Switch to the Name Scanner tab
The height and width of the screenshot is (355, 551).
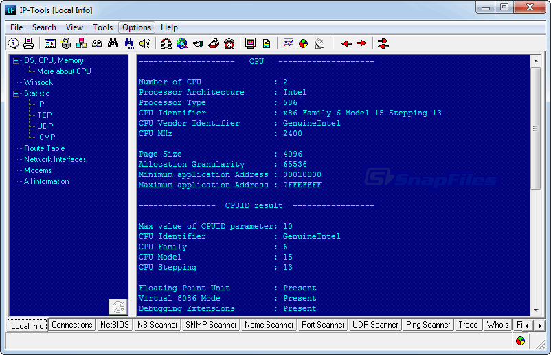pyautogui.click(x=269, y=325)
